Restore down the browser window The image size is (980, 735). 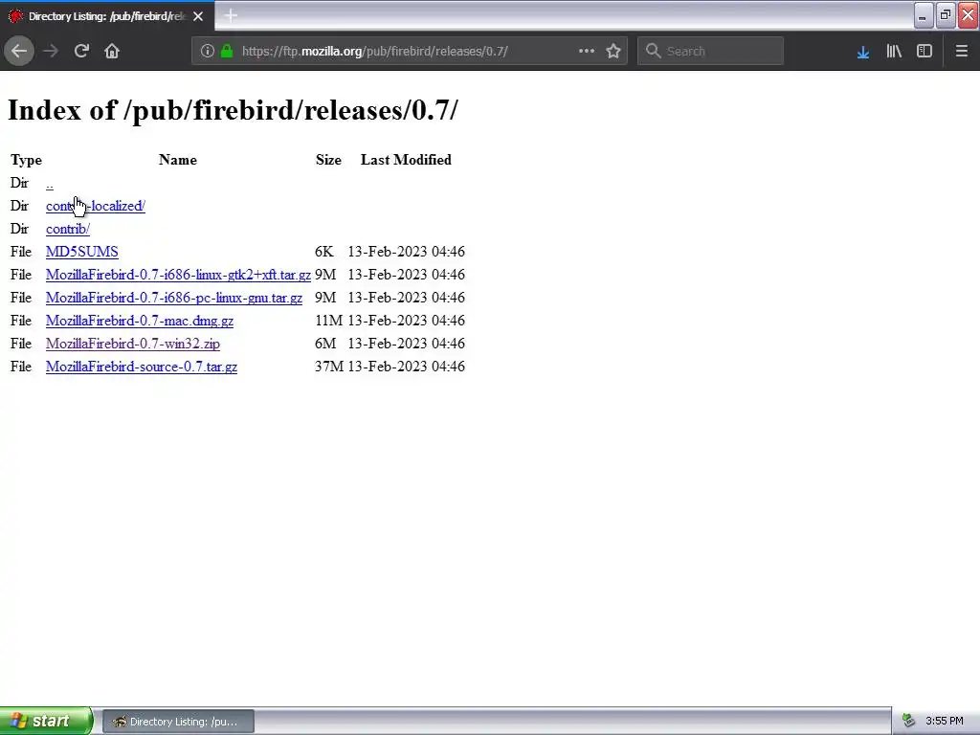pos(946,15)
